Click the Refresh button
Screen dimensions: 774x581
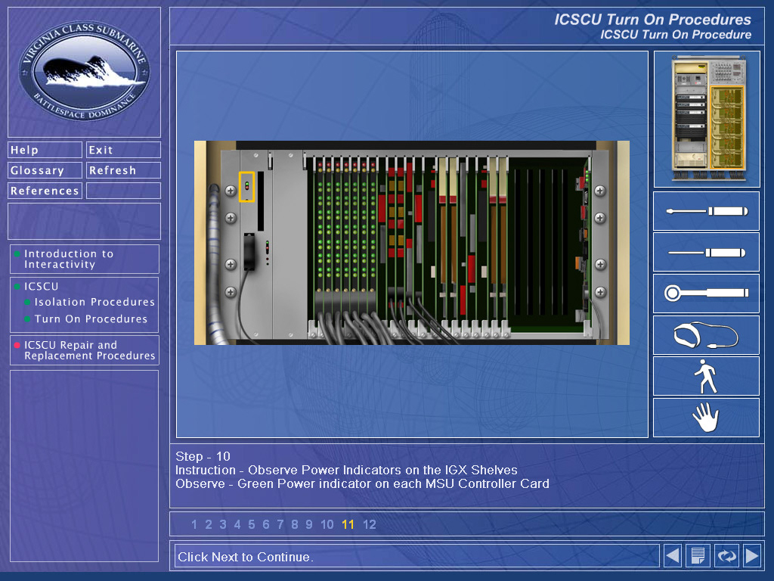click(x=123, y=170)
